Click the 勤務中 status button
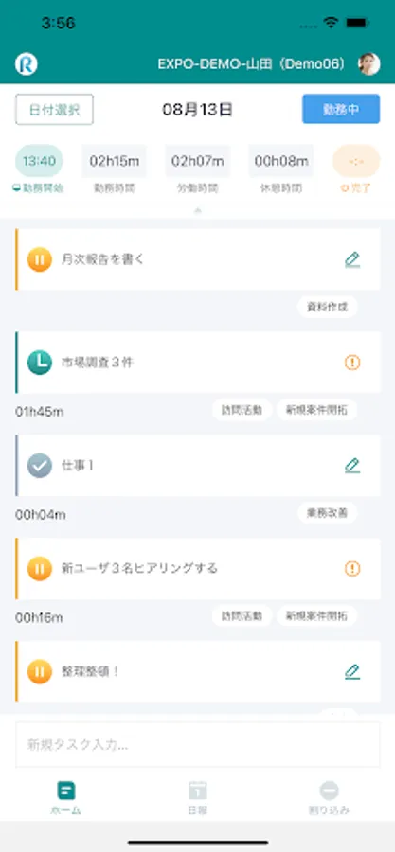Image resolution: width=395 pixels, height=852 pixels. coord(341,109)
